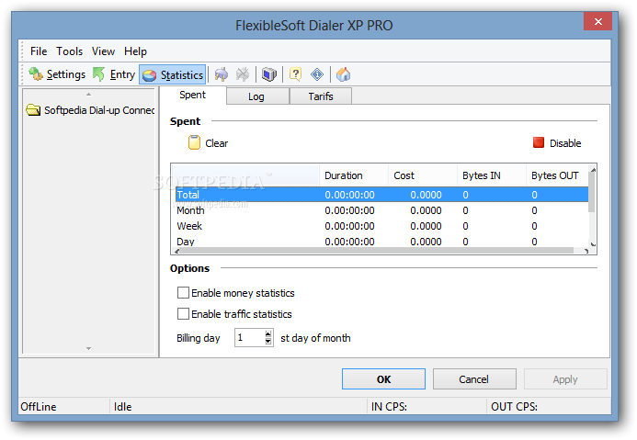Open the File menu
Viewport: 637px width, 440px height.
point(39,51)
